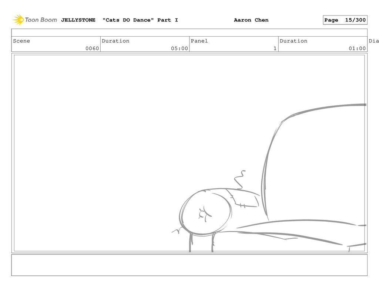Click the storyboard sketch panel thumbnail
379x293 pixels.
(189, 153)
